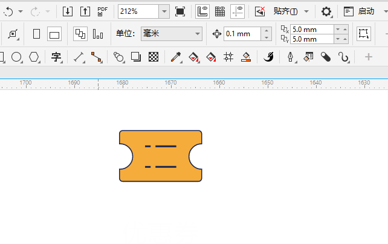The image size is (388, 244).
Task: Click the Export icon
Action: [85, 11]
